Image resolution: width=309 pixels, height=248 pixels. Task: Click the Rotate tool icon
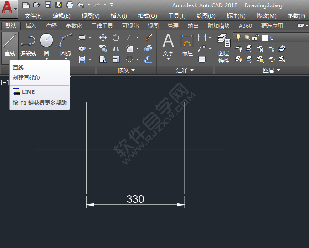(x=116, y=37)
